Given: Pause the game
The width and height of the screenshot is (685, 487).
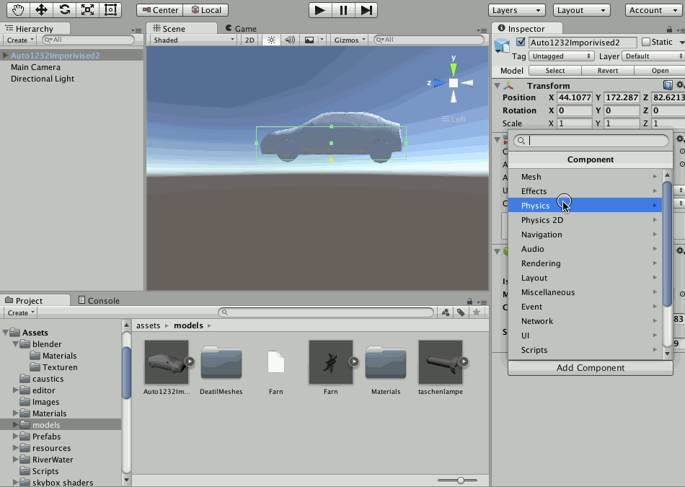Looking at the screenshot, I should (x=343, y=10).
